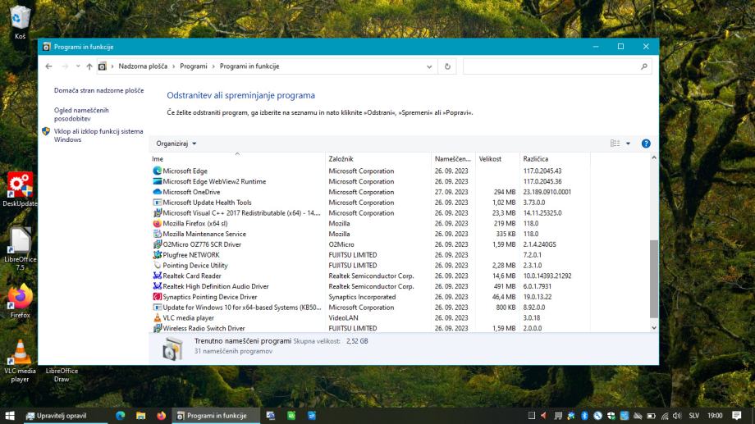The image size is (755, 424).
Task: Expand the Programi breadcrumb chevron
Action: pos(213,66)
